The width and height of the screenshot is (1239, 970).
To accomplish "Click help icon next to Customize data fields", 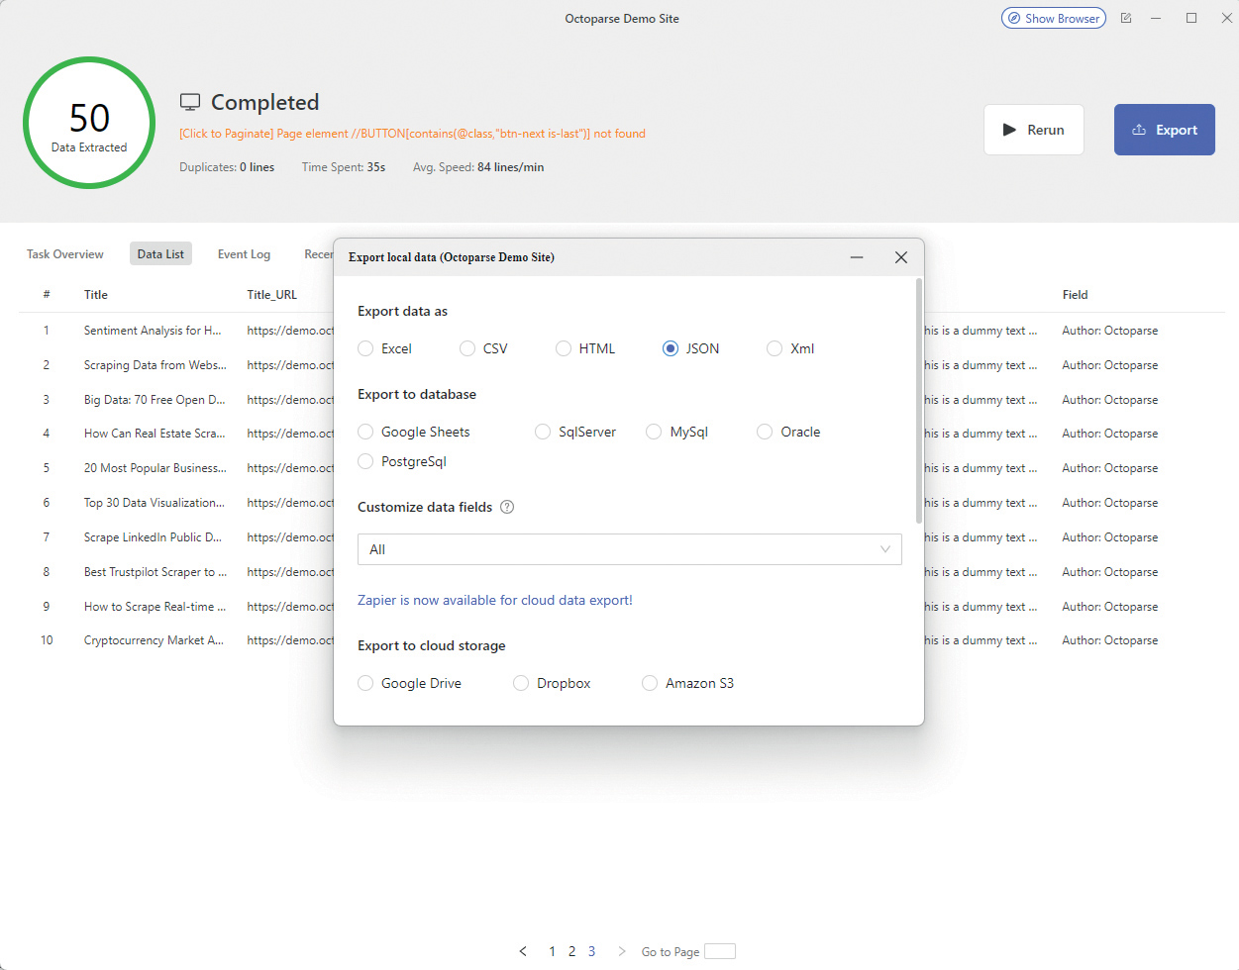I will [x=507, y=507].
